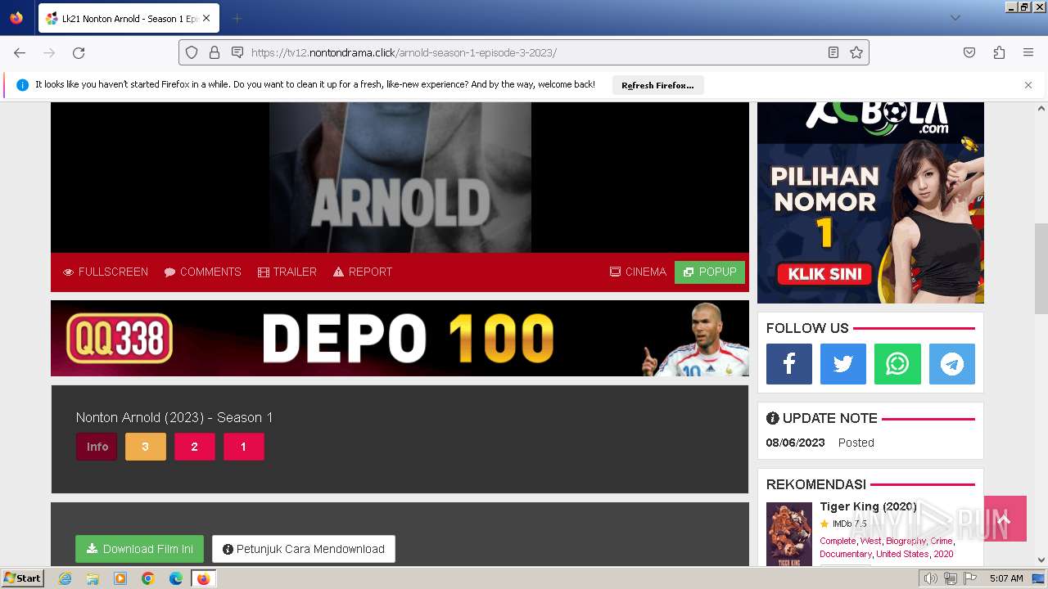
Task: Jump to top with the pink arrow button
Action: coord(1005,519)
